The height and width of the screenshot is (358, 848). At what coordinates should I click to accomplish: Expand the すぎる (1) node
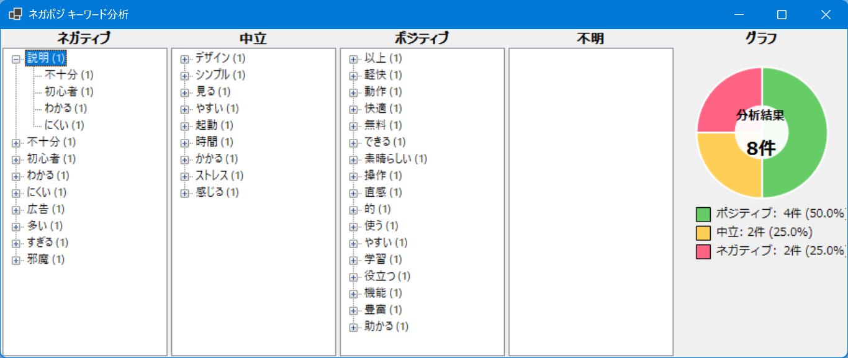[x=16, y=243]
